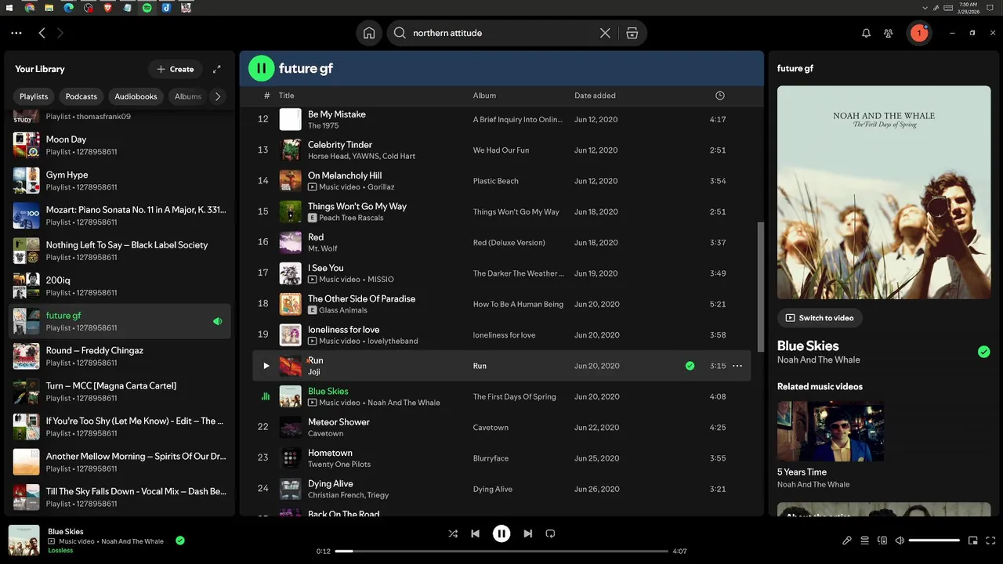Screen dimensions: 1003x564
Task: Sort tracks by Title column header
Action: pyautogui.click(x=287, y=96)
